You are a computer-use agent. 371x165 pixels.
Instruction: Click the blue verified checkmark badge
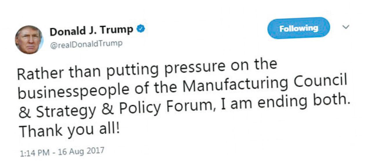tap(141, 30)
